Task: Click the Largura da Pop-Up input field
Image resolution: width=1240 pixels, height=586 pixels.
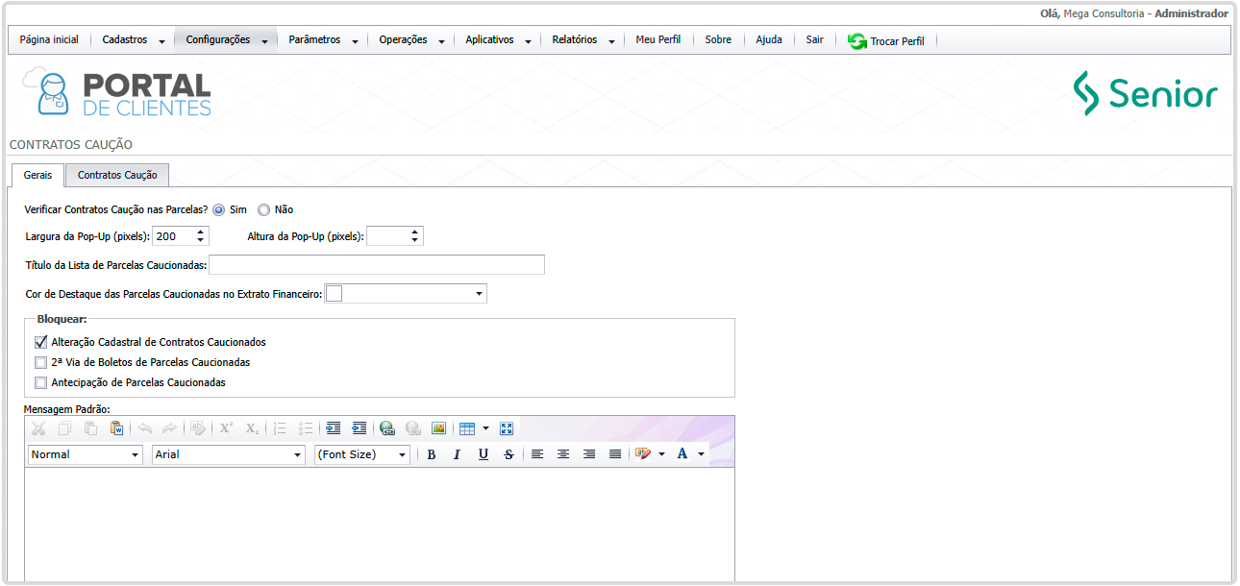Action: point(172,235)
